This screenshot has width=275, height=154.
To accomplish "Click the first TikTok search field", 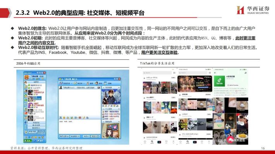I will pyautogui.click(x=157, y=73).
